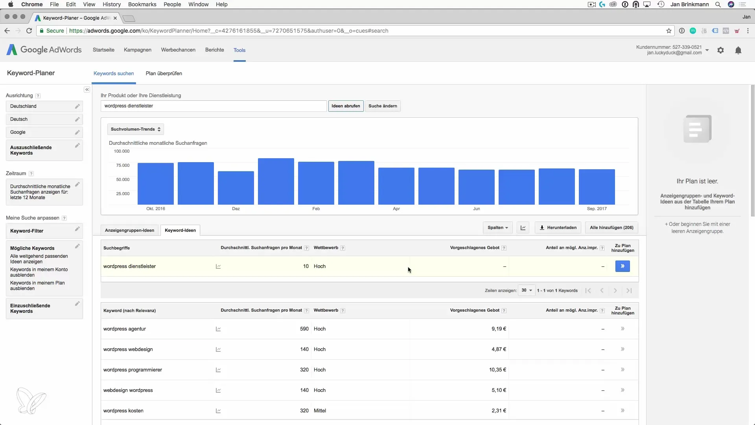
Task: Edit Einzuschließende Keywords pencil icon
Action: [x=77, y=303]
